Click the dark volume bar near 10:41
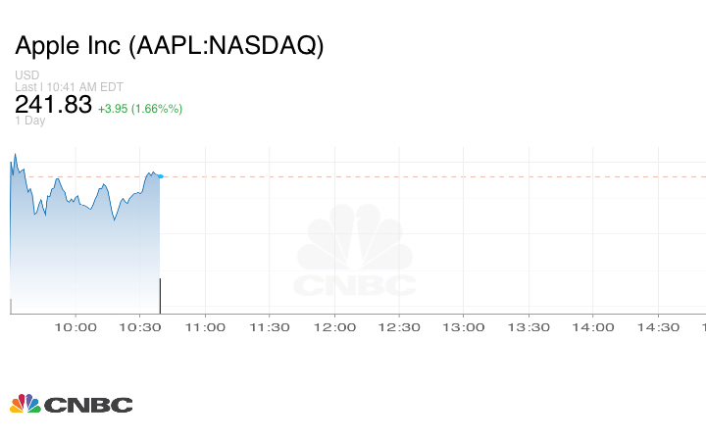 pos(160,295)
